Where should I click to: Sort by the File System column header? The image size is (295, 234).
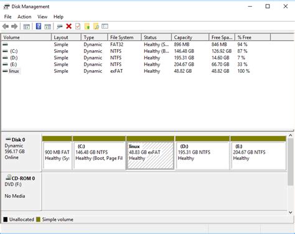click(x=124, y=37)
